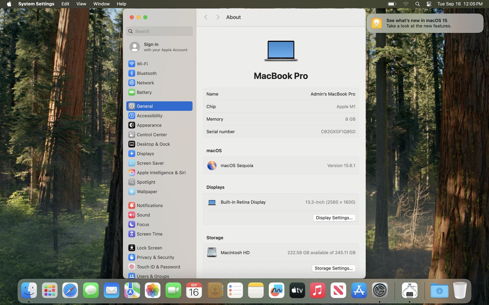This screenshot has height=305, width=489.
Task: Open Screen Time settings
Action: 159,234
